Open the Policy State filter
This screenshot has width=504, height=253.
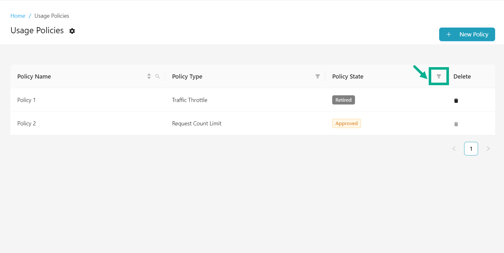[x=439, y=76]
